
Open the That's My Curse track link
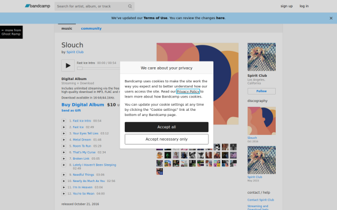pos(84,152)
